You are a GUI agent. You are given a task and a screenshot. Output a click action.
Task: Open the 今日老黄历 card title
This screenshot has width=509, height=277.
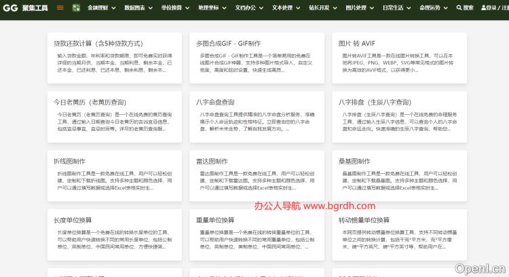pos(90,103)
